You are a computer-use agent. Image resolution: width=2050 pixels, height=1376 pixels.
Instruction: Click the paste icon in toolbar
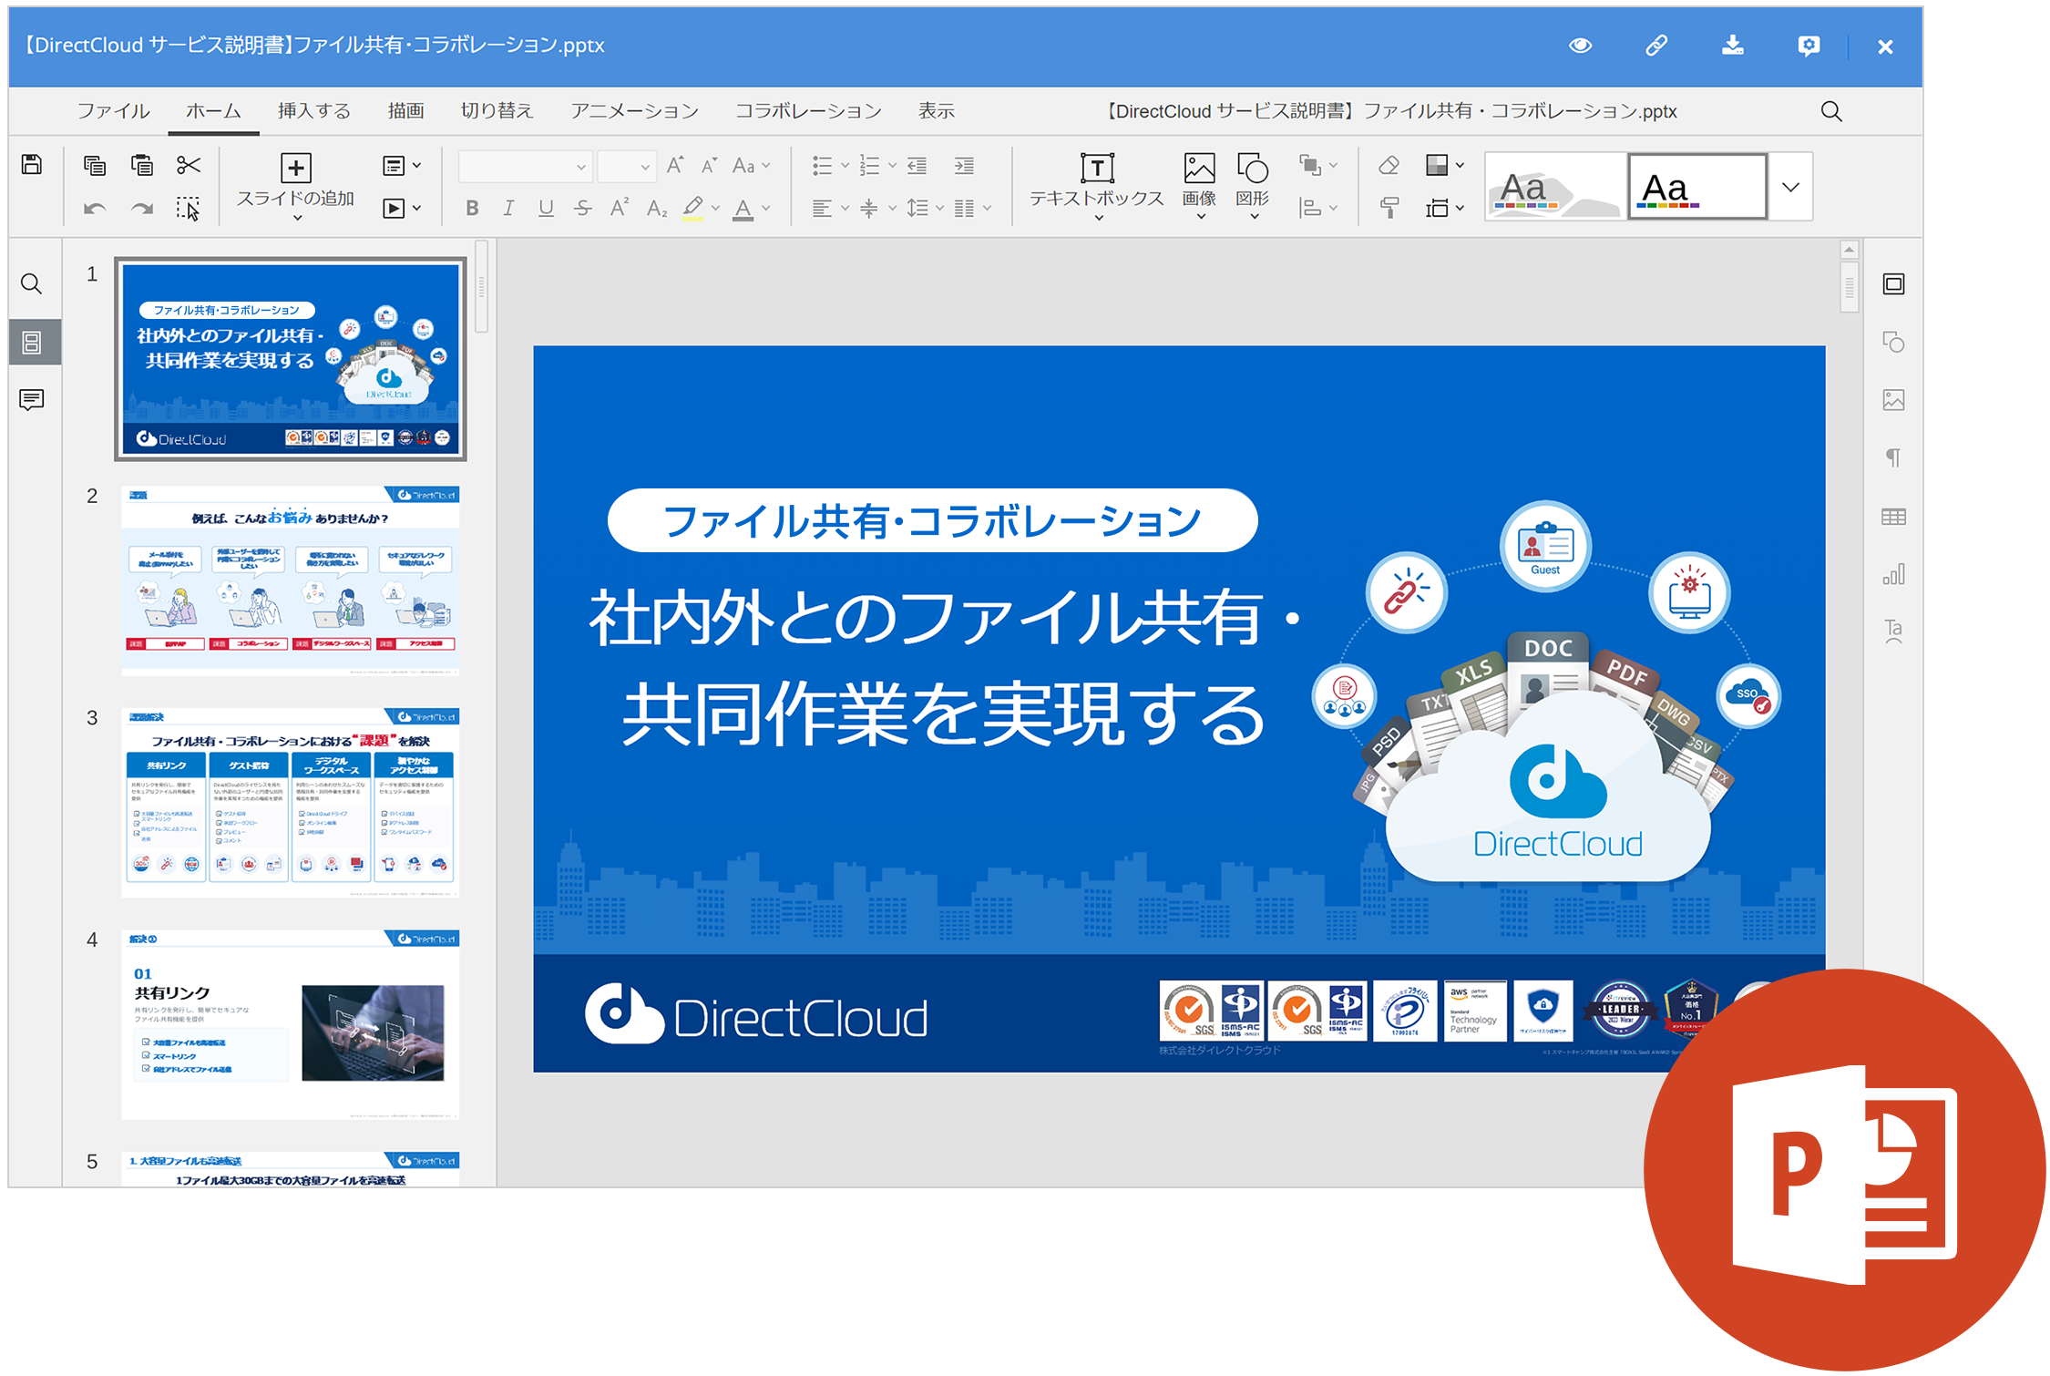(142, 165)
